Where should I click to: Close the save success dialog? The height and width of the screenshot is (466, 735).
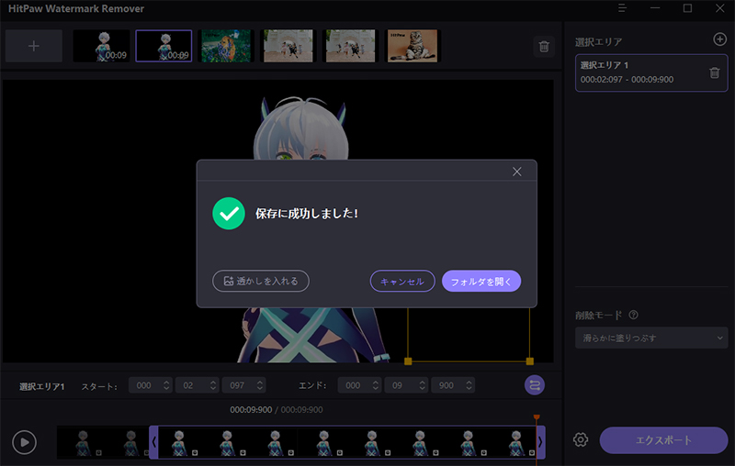[516, 172]
